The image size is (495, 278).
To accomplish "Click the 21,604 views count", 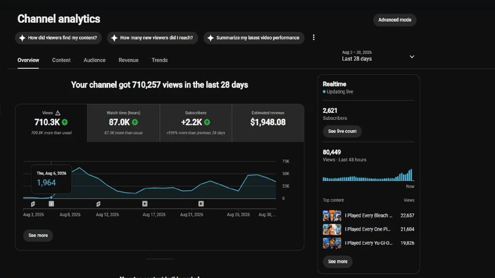I will [x=407, y=229].
